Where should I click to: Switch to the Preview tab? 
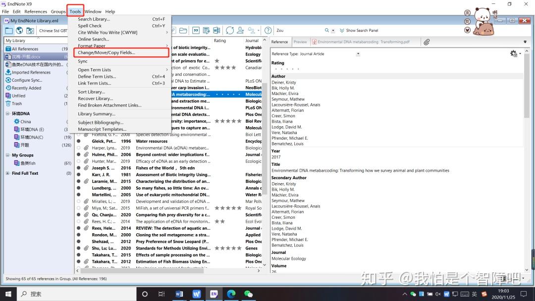[300, 42]
